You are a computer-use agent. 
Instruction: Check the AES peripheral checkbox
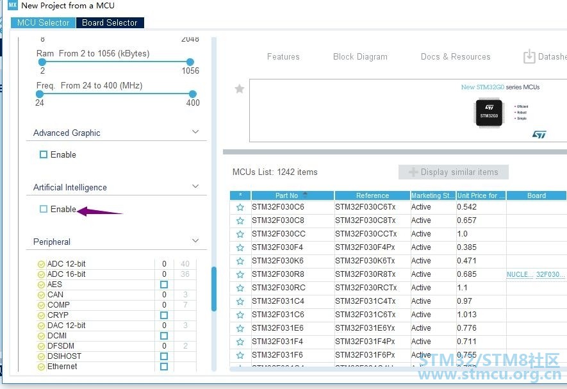tap(164, 285)
